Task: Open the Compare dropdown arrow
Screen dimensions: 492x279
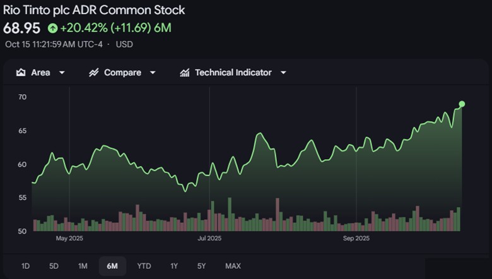Action: coord(153,73)
